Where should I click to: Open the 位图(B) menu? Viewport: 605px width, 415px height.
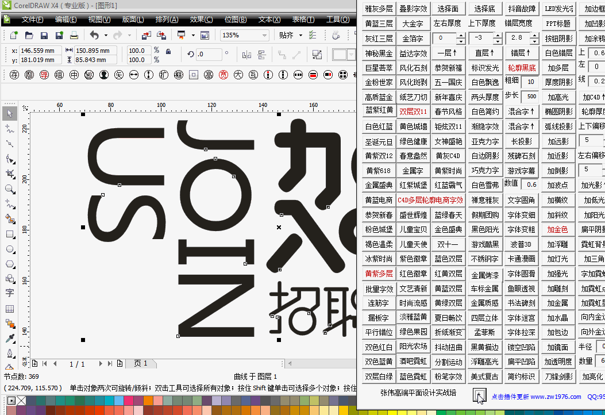(x=236, y=20)
